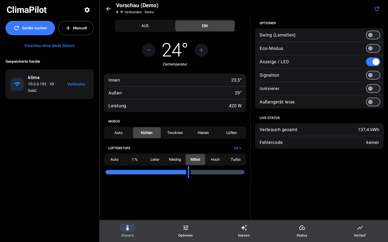Switch to the Optionen bottom tab
The image size is (388, 242).
tap(186, 231)
